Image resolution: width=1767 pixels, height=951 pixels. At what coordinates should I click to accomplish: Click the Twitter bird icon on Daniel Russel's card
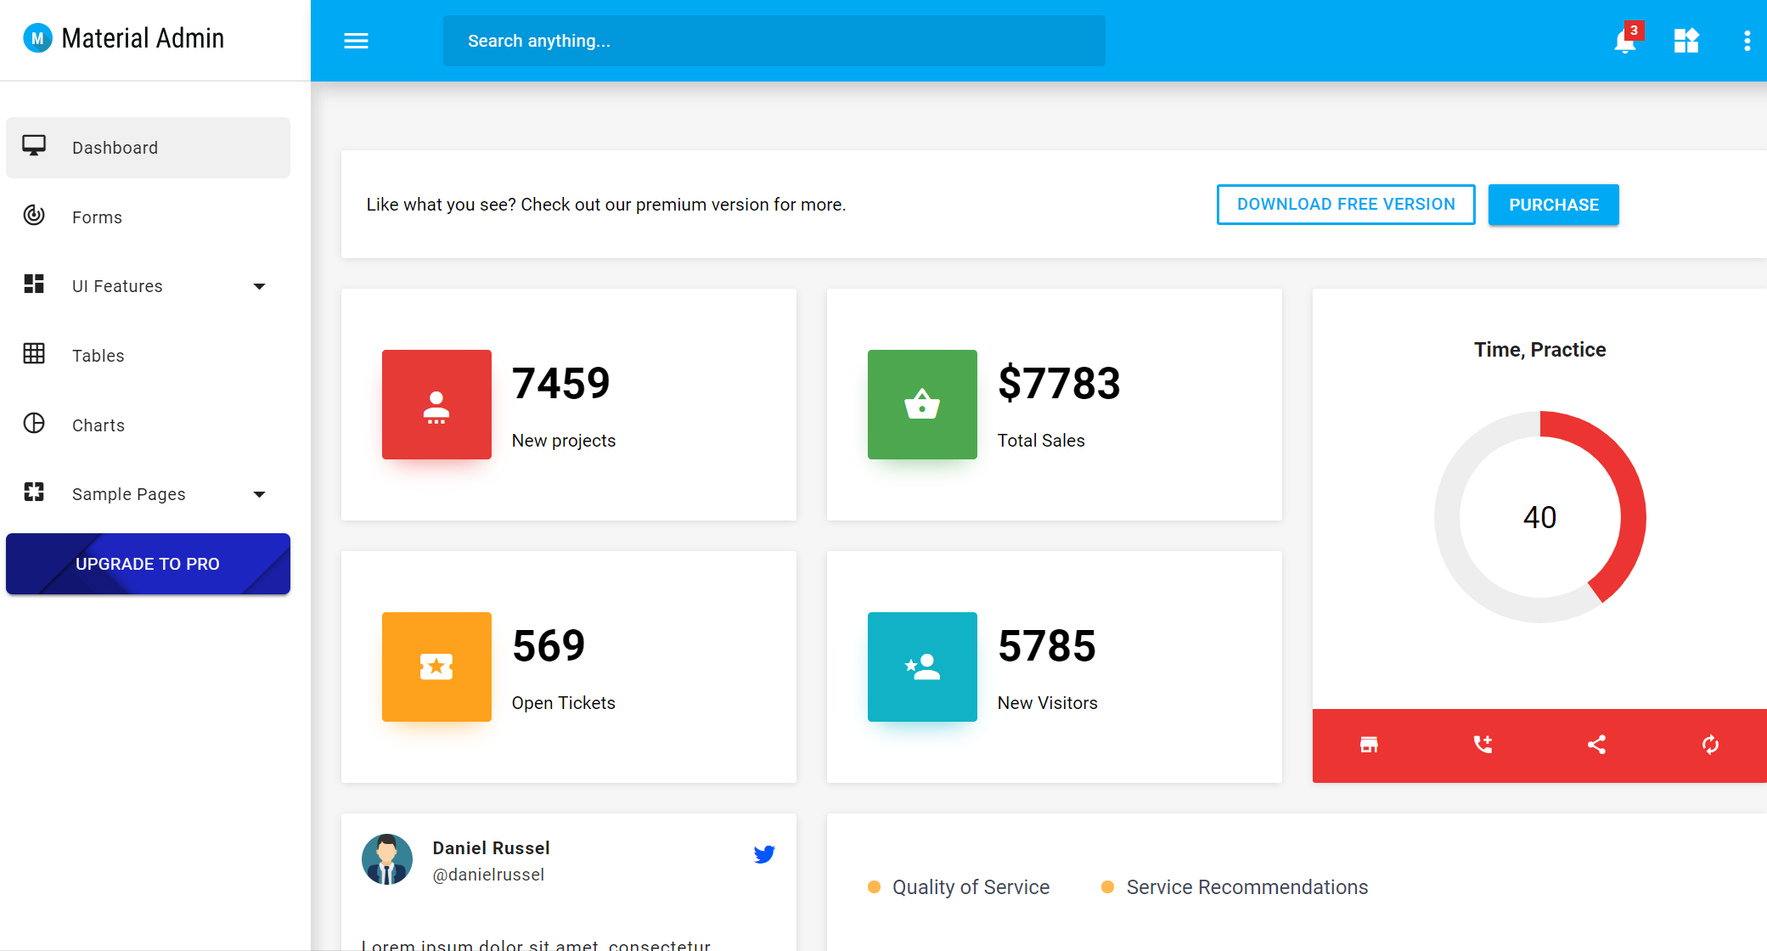[x=763, y=854]
